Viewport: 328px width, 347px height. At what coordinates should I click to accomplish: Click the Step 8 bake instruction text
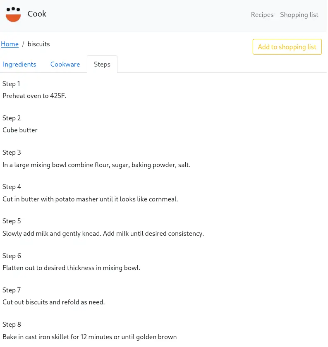[x=89, y=337]
